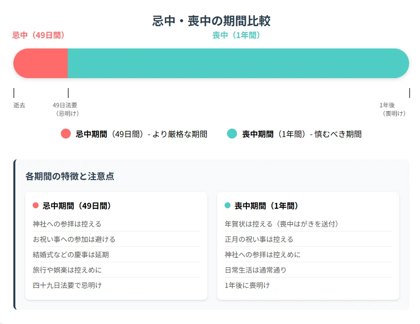Select the 忌中（49日間）label tab
Viewport: 420px width, 324px height.
pos(38,35)
